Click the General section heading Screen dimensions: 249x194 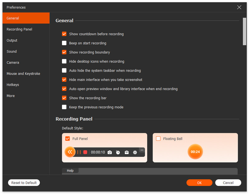pyautogui.click(x=64, y=21)
